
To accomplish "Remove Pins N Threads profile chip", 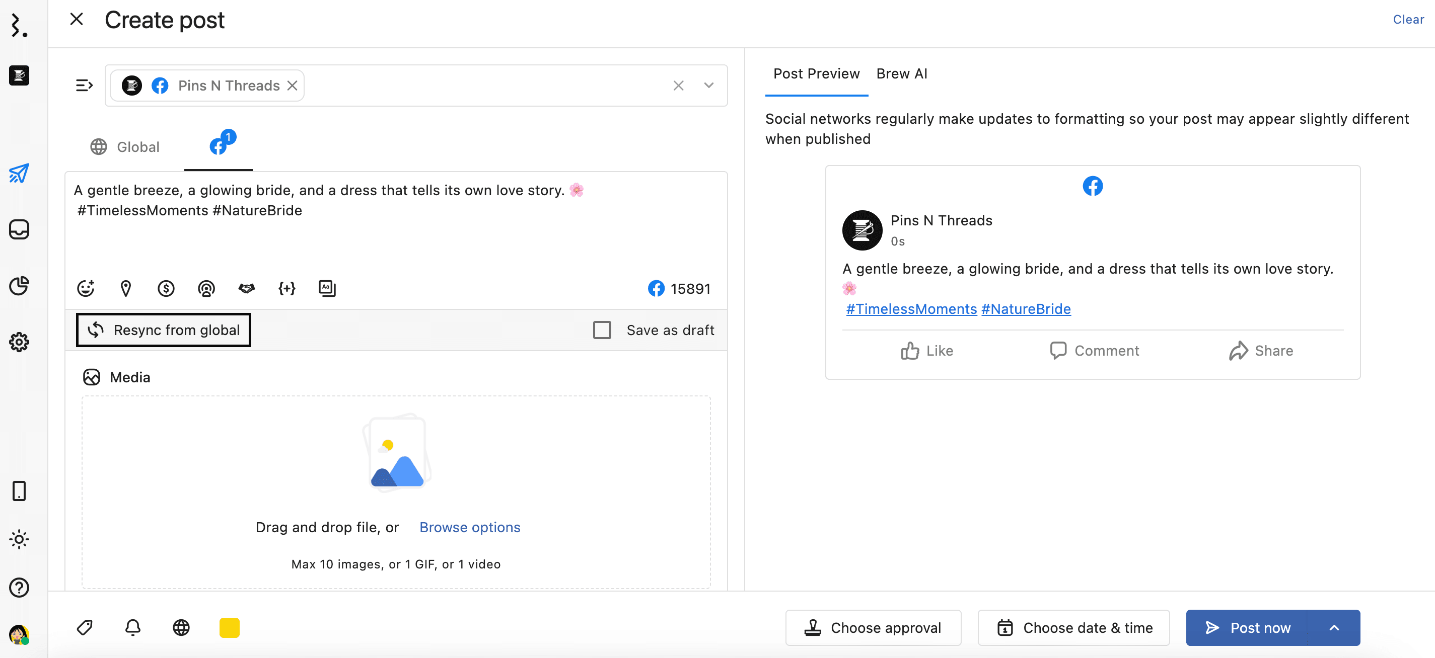I will 292,86.
